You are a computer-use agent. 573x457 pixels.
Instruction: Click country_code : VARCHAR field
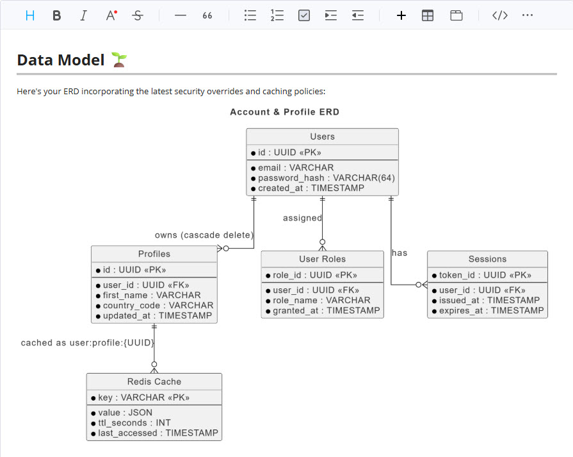[x=154, y=306]
